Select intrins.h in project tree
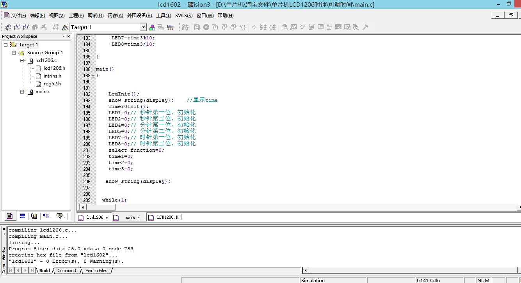This screenshot has width=521, height=283. click(x=52, y=76)
